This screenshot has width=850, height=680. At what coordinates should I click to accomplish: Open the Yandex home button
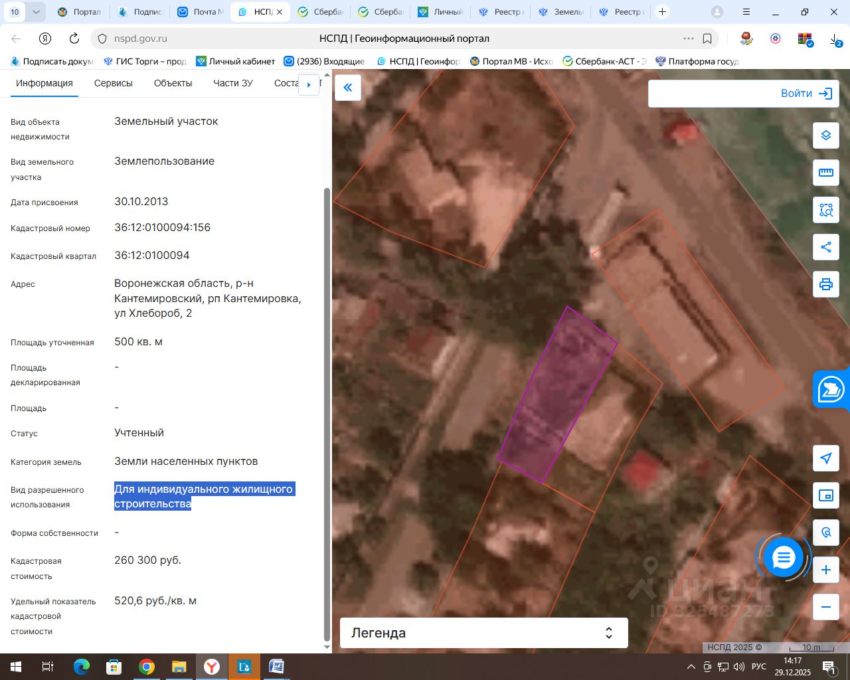tap(45, 39)
